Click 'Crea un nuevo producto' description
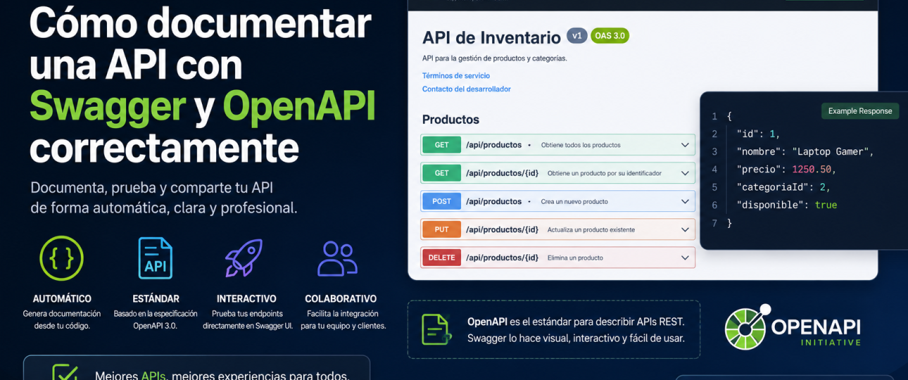This screenshot has height=380, width=908. coord(574,201)
